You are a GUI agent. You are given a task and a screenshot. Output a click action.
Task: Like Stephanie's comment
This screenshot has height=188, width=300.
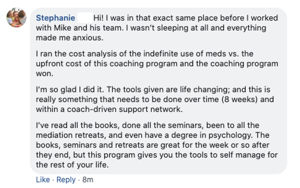[43, 180]
